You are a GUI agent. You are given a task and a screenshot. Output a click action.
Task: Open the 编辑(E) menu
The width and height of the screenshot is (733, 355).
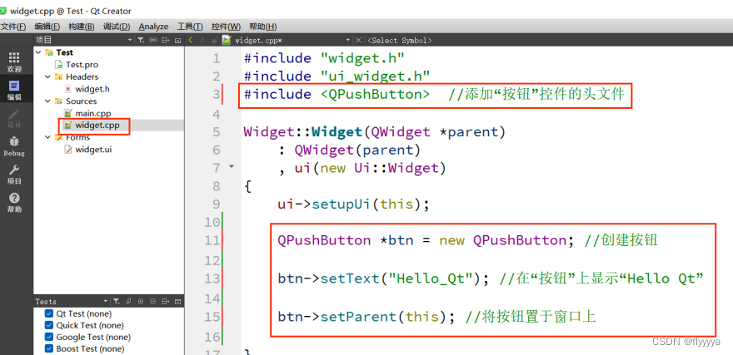(x=47, y=27)
